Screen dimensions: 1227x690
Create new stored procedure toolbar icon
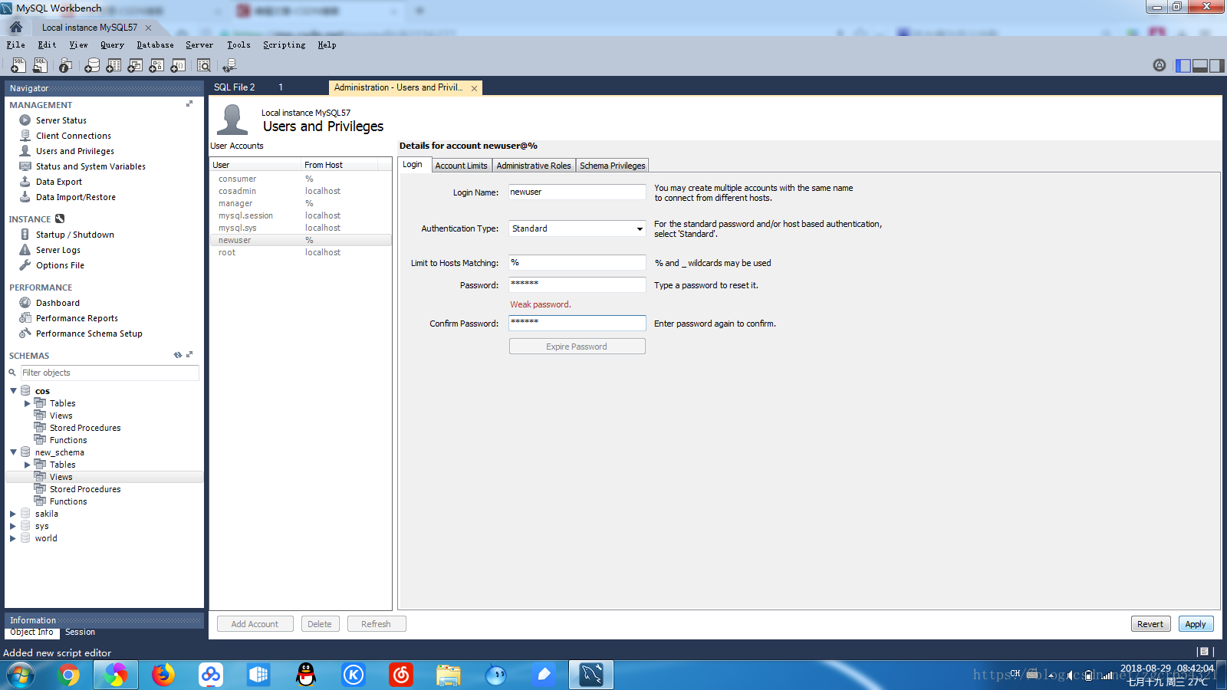(156, 66)
